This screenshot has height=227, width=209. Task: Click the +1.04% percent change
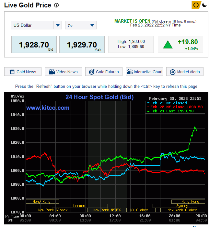coord(192,49)
